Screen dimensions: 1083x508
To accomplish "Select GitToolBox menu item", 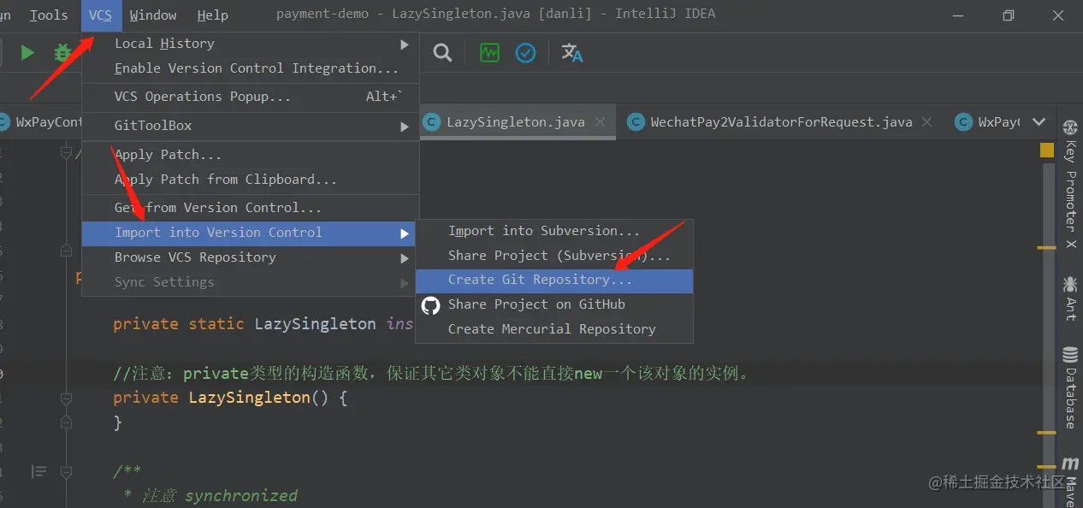I will [x=250, y=126].
